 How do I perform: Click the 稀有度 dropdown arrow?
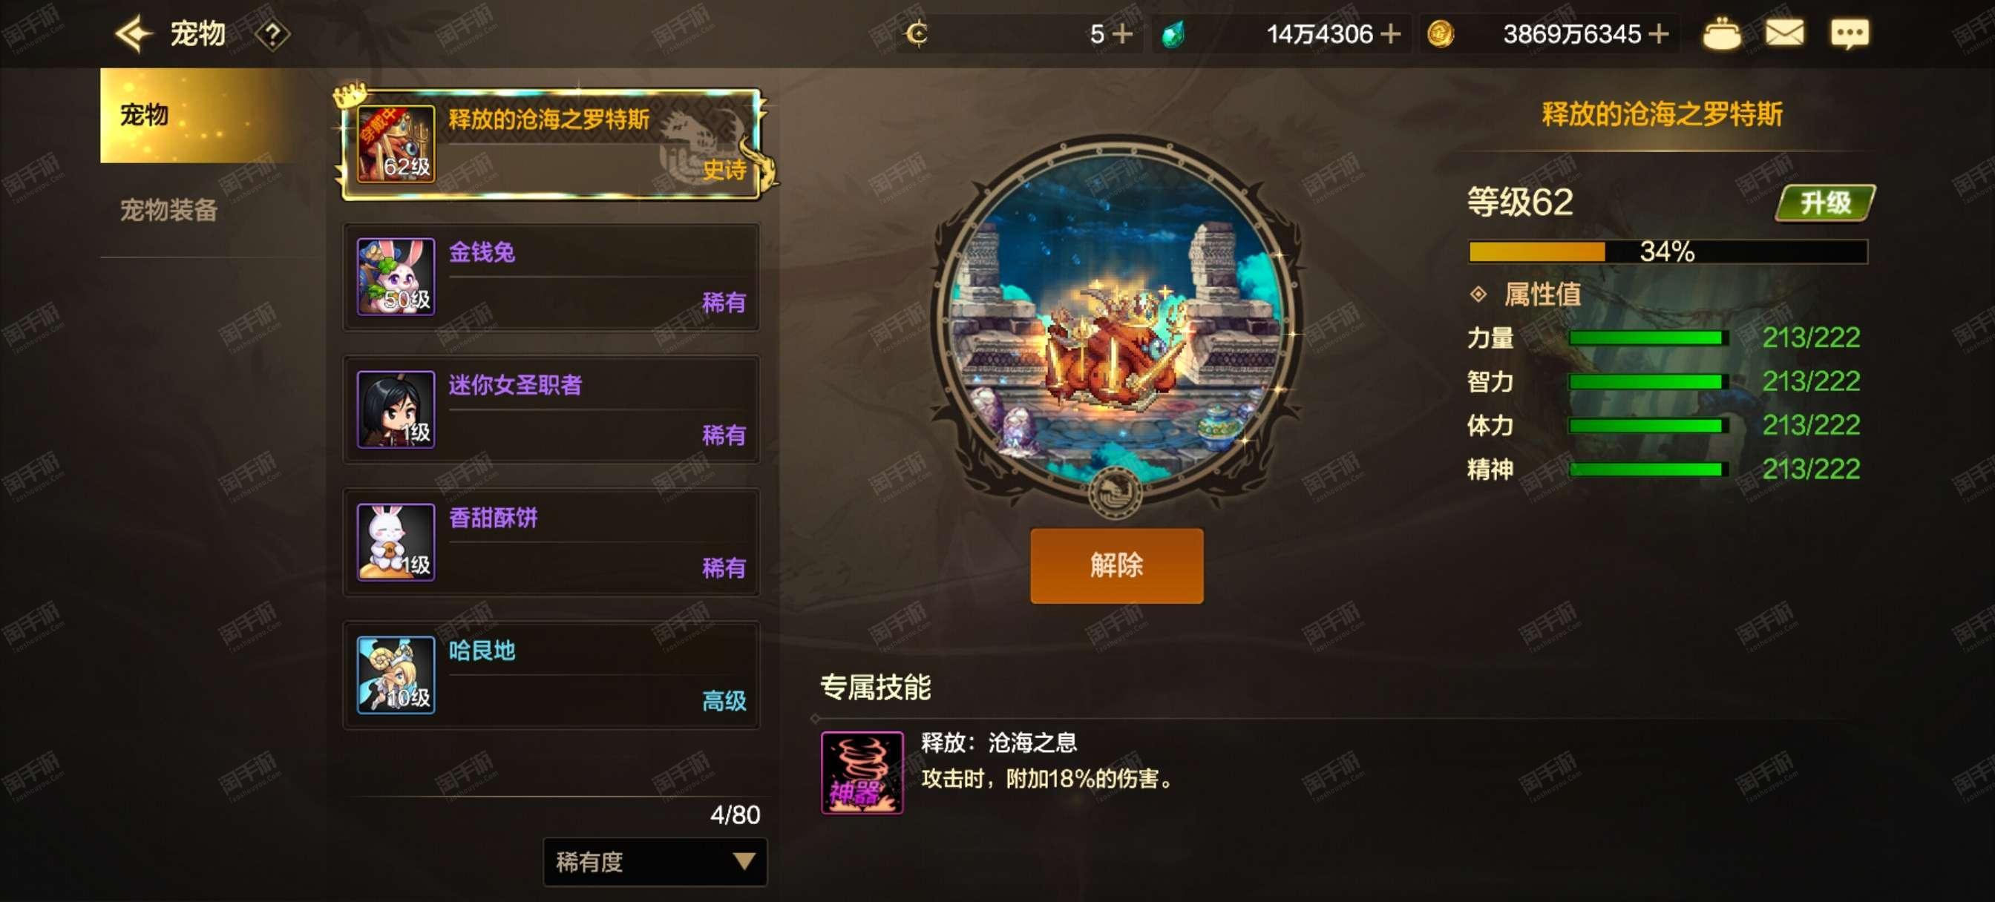point(744,862)
